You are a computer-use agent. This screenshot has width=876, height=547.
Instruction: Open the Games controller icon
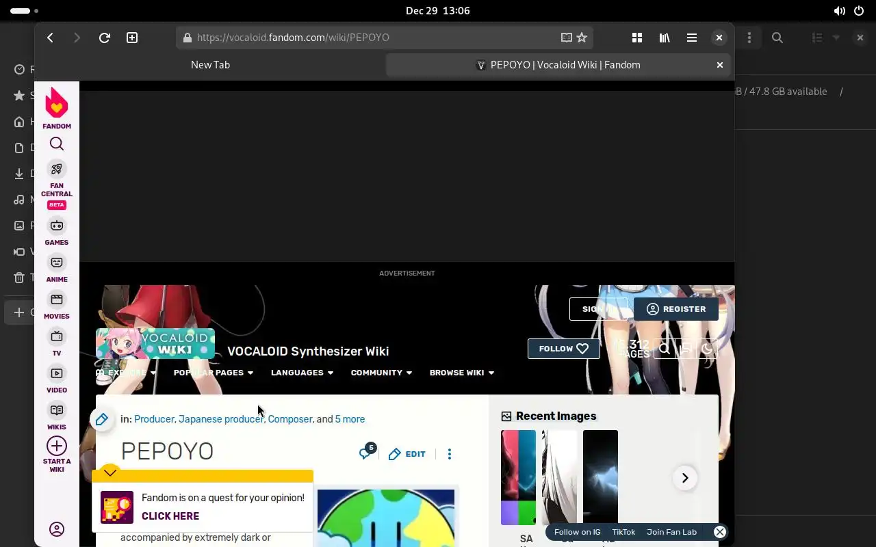57,226
